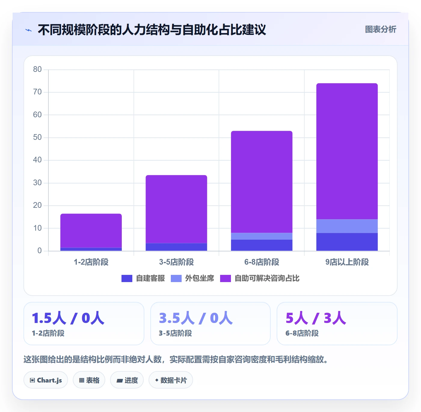Click the 图表分析 label in the header
Screen dimensions: 421x412
pos(380,29)
